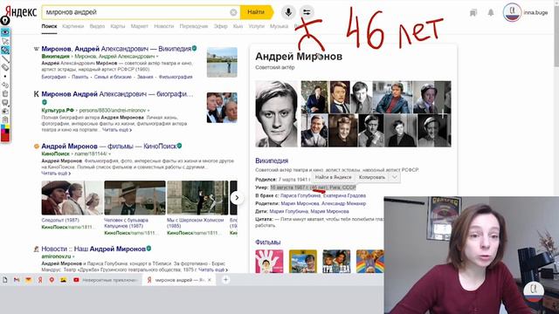Open 'Человек с бульвара Капуцинов' film thumbnail

tap(135, 198)
